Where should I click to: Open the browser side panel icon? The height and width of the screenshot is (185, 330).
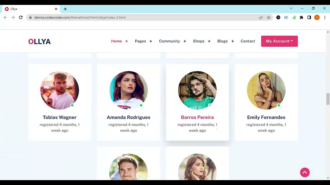(309, 17)
